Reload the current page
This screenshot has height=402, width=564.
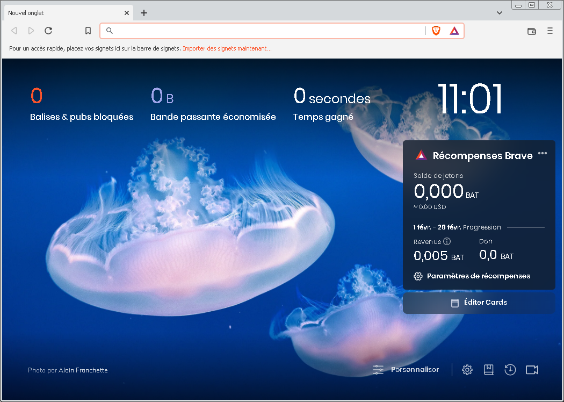pyautogui.click(x=48, y=31)
